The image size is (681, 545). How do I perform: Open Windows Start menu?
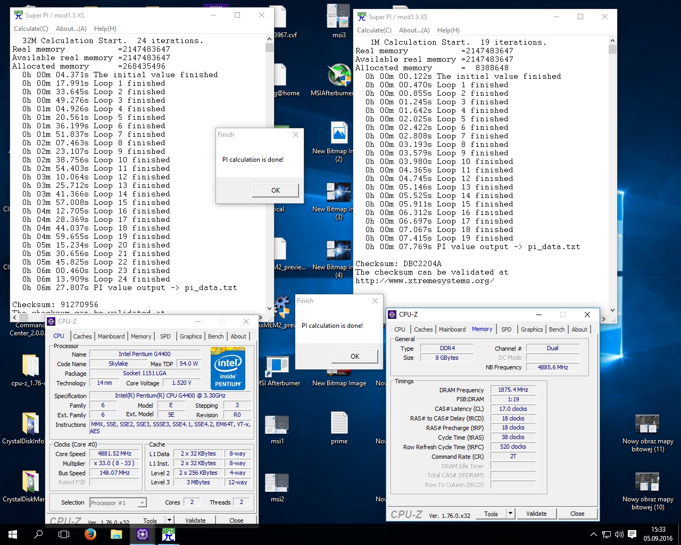coord(12,534)
